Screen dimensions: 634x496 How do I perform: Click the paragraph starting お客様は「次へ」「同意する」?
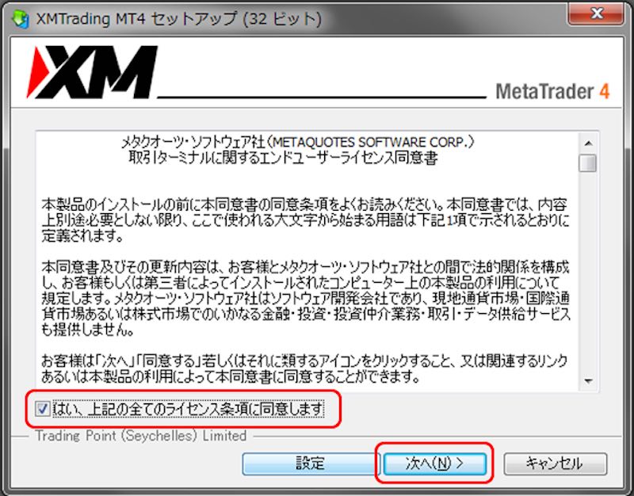point(304,368)
